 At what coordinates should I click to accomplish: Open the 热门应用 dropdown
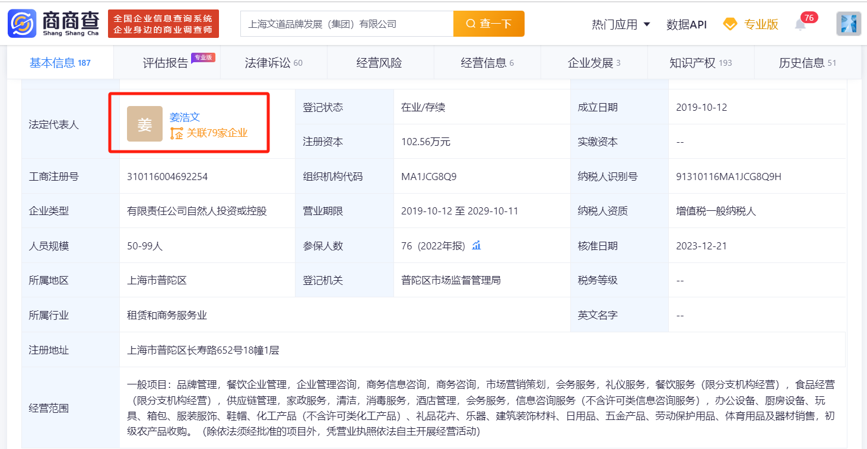[x=621, y=24]
